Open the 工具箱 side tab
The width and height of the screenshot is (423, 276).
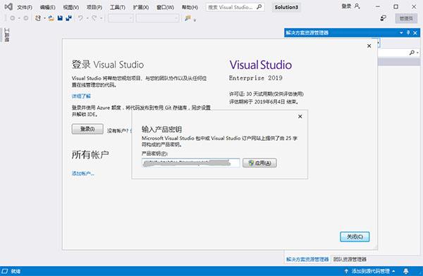point(7,35)
